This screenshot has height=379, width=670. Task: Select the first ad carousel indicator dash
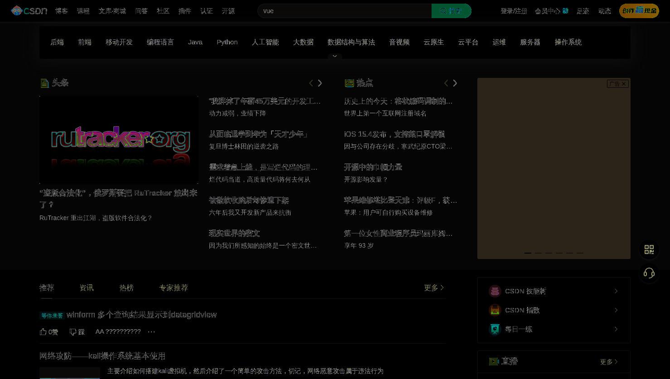pyautogui.click(x=528, y=253)
